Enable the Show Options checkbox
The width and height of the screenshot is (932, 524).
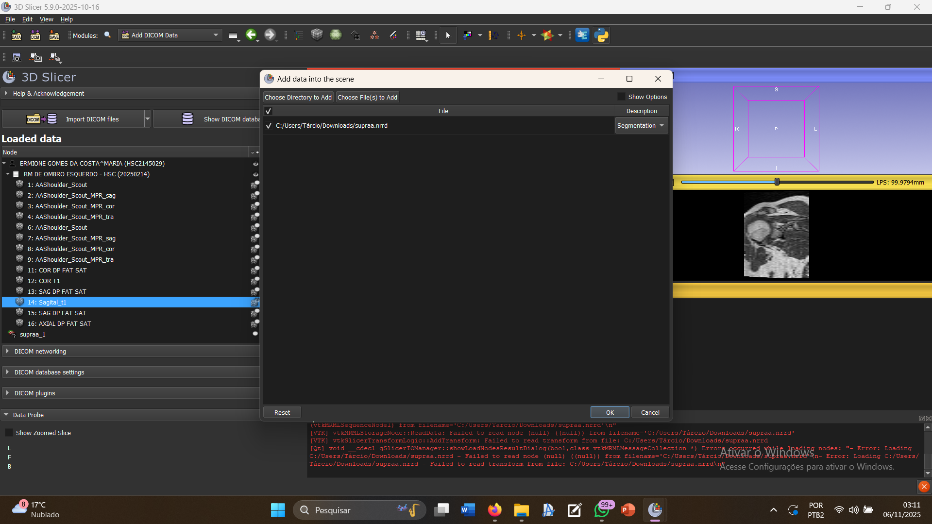pyautogui.click(x=621, y=97)
